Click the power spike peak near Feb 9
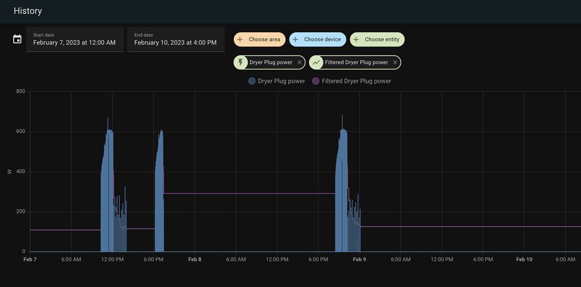The height and width of the screenshot is (287, 581). [342, 117]
